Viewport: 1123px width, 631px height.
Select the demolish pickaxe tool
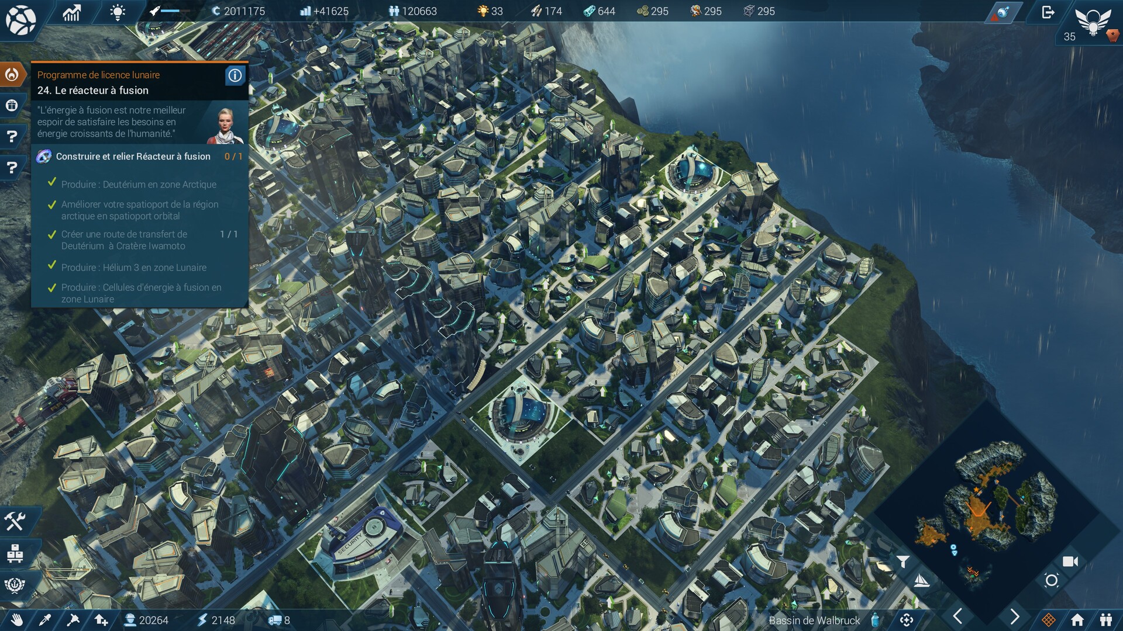[73, 620]
